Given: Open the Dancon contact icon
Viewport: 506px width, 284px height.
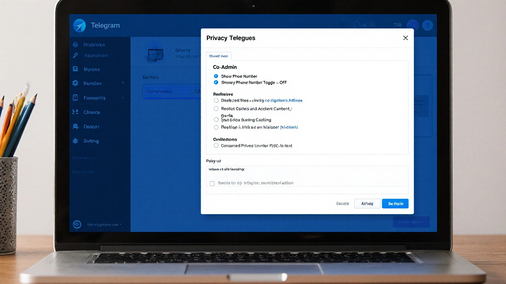Looking at the screenshot, I should coord(75,126).
